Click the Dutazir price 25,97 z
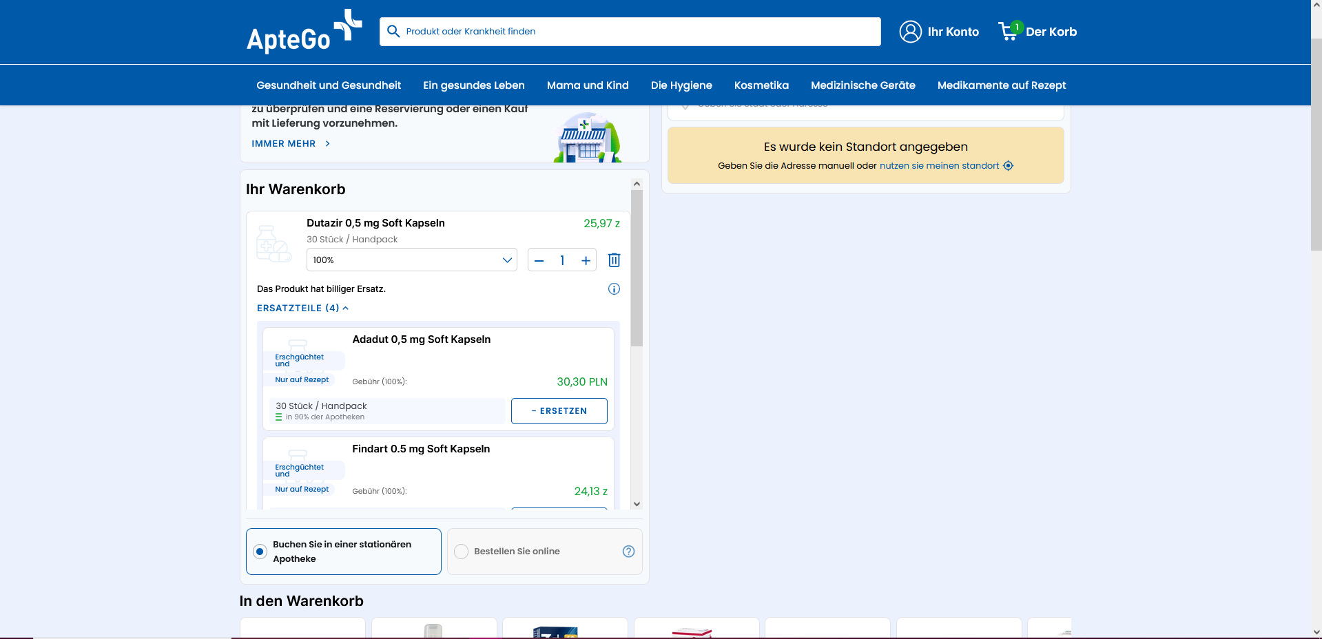1322x639 pixels. point(602,223)
